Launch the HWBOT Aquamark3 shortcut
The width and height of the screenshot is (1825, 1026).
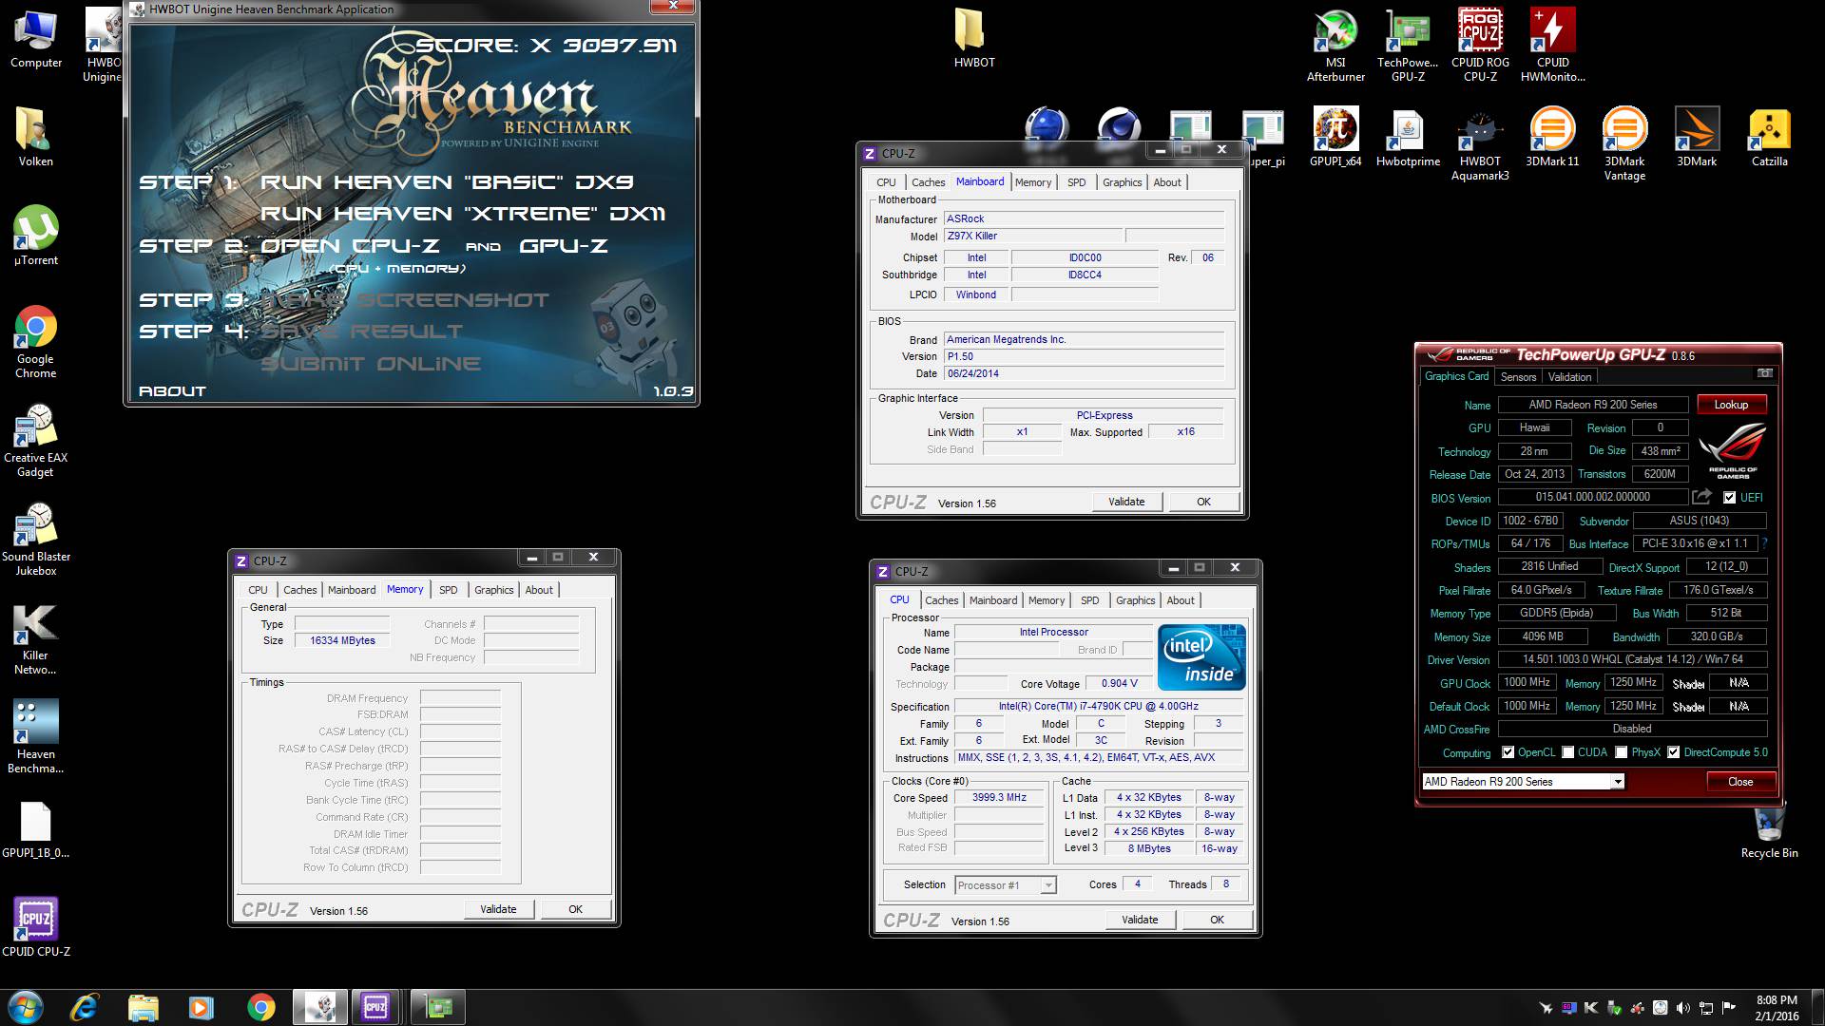click(x=1480, y=143)
